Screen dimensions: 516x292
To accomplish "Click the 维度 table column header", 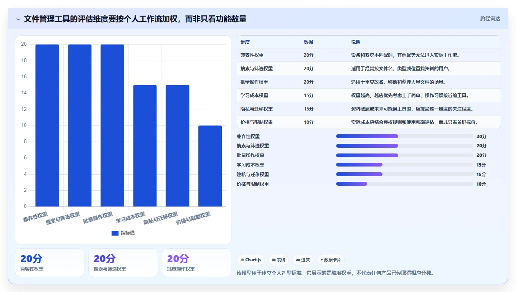I will (245, 42).
